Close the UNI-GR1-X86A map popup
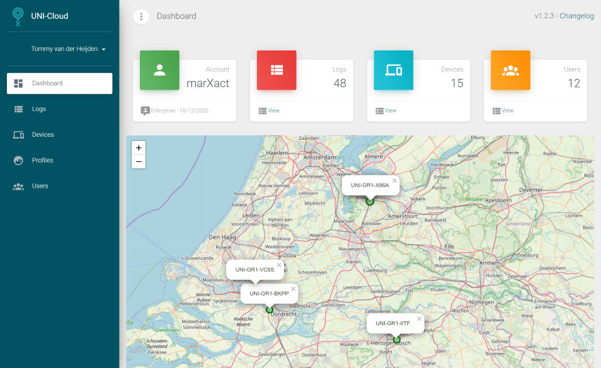The image size is (601, 368). [x=395, y=181]
